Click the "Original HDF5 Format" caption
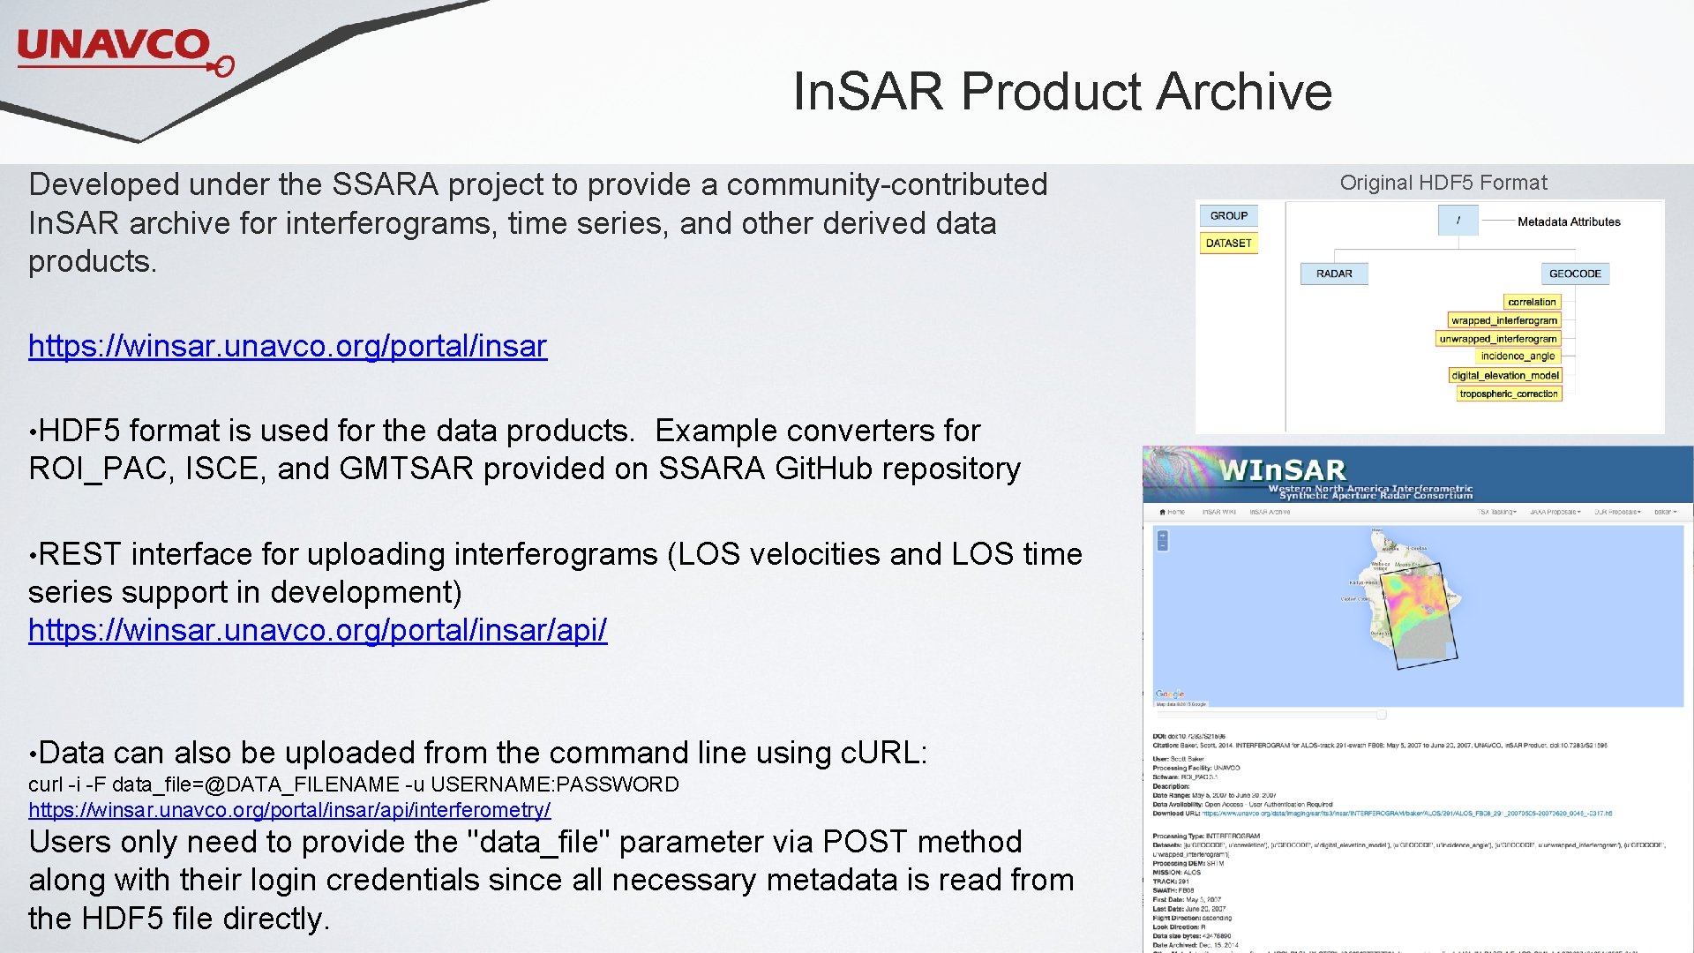1694x953 pixels. (1443, 183)
